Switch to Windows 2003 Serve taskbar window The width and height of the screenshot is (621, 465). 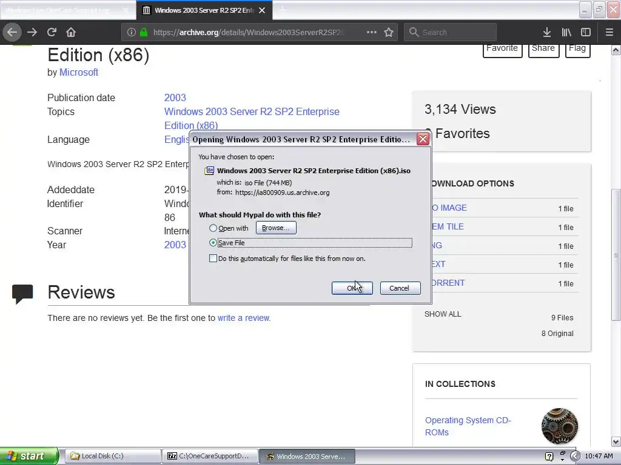tap(307, 457)
